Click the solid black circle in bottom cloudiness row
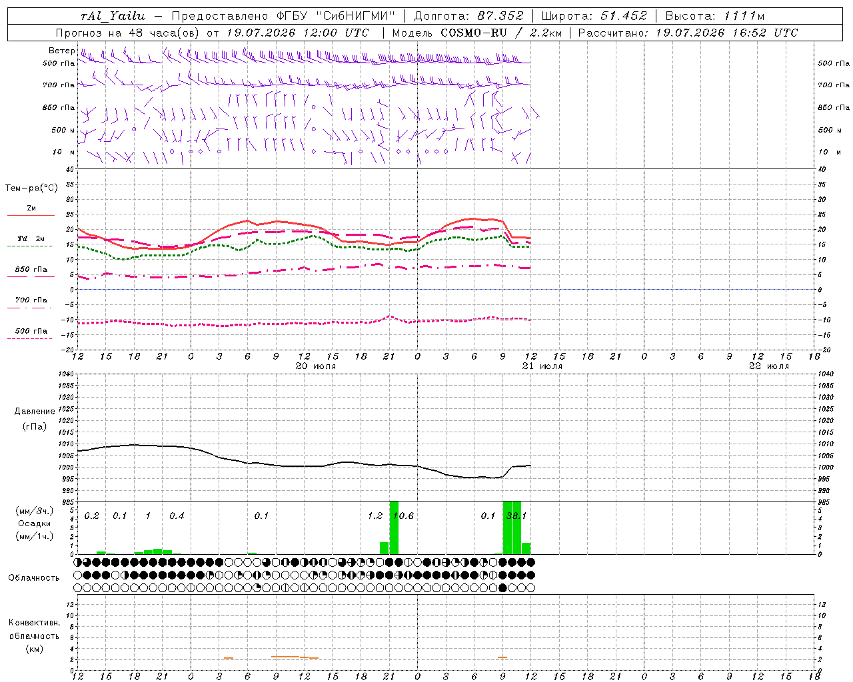Screen dimensions: 853x682 [x=502, y=587]
